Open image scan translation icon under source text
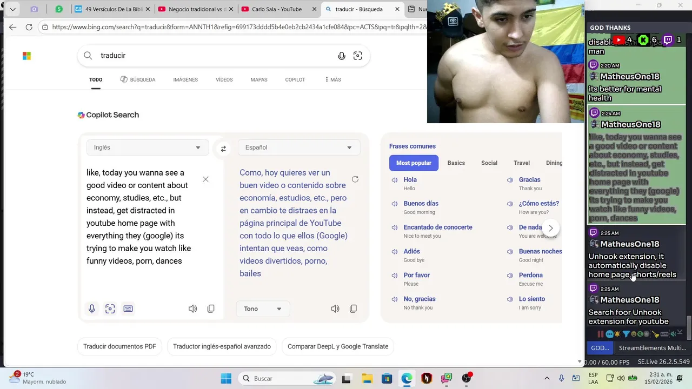Viewport: 692px width, 389px height. (x=110, y=308)
